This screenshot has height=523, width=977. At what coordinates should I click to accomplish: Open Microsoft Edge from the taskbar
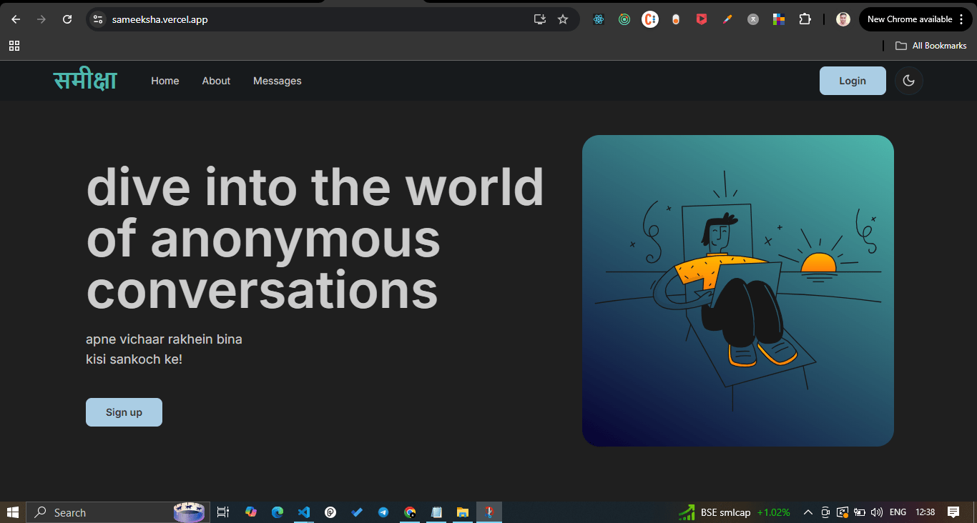pos(278,512)
